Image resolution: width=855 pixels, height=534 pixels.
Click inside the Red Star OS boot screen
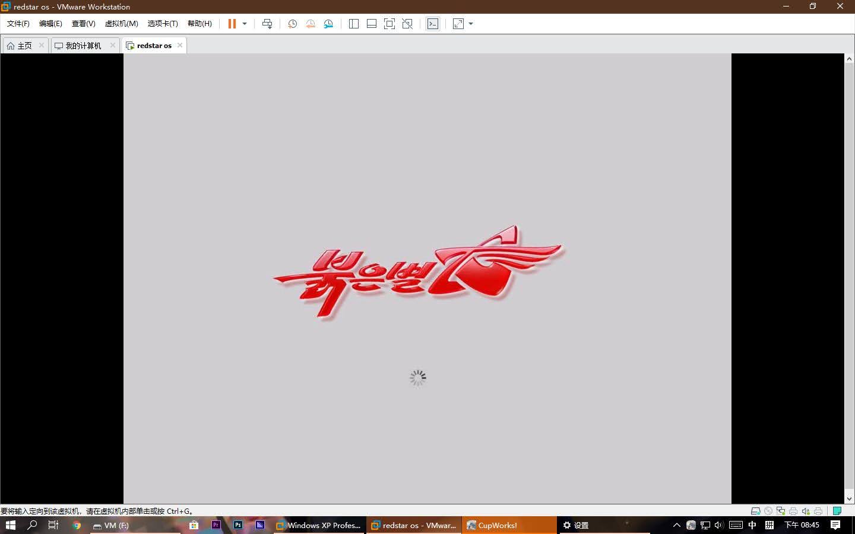point(427,278)
